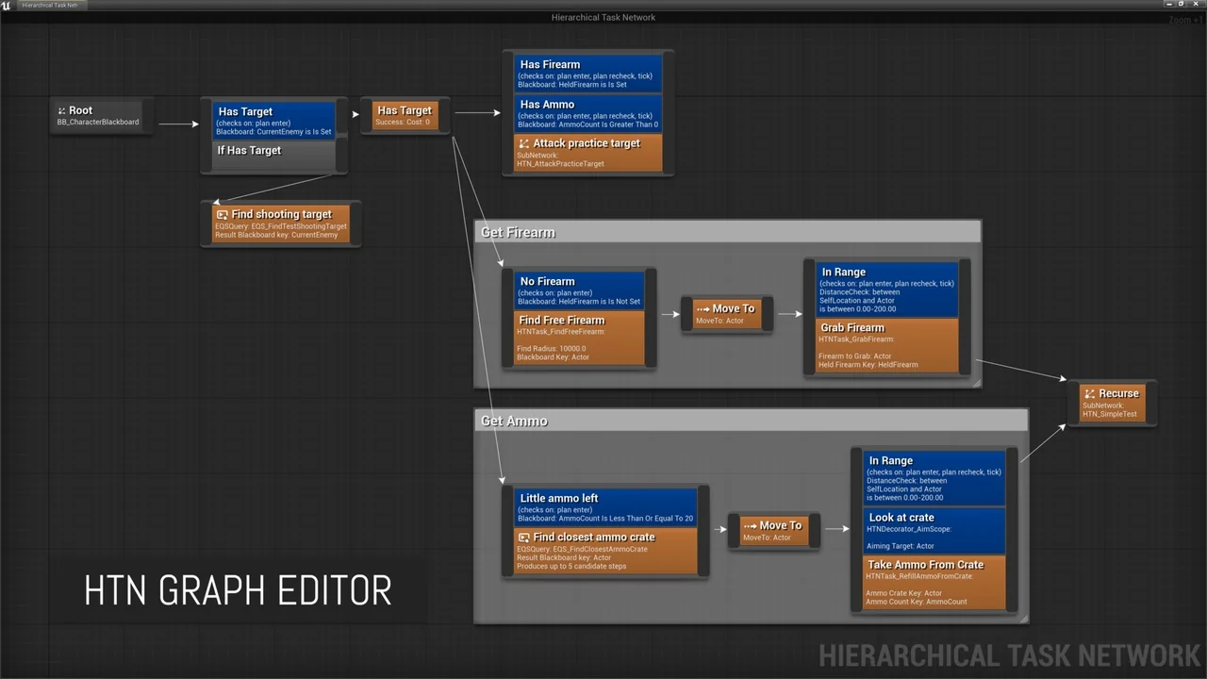Click the Get Firearm comment resize handle

(976, 383)
